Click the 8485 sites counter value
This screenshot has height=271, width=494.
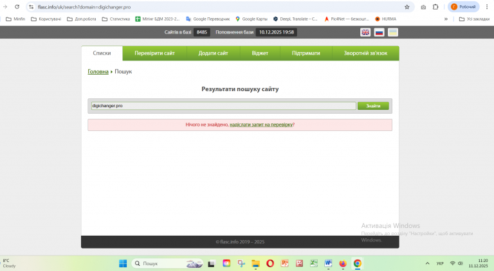[x=202, y=32]
